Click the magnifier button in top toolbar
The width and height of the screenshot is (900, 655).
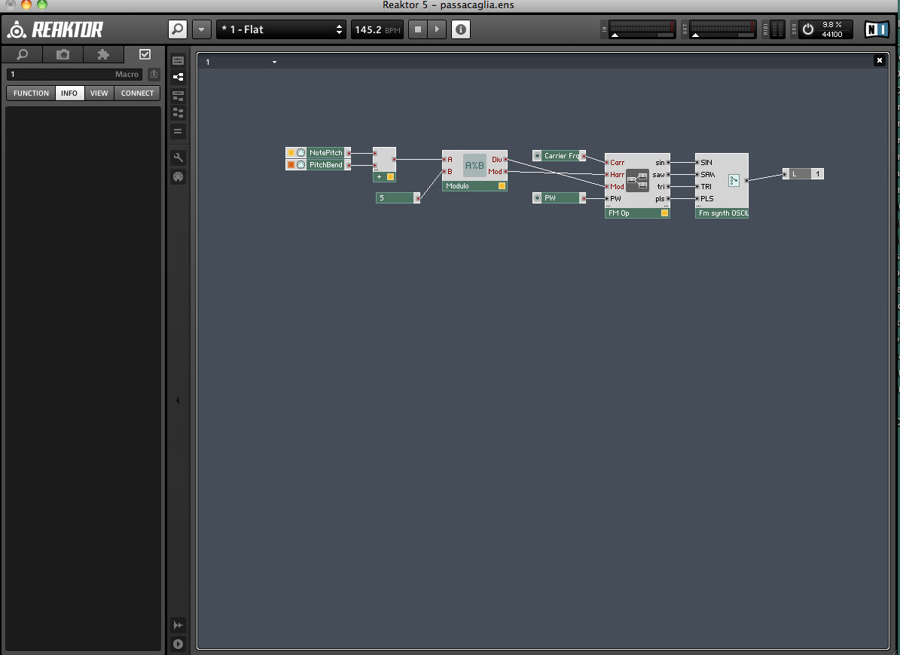(x=177, y=29)
